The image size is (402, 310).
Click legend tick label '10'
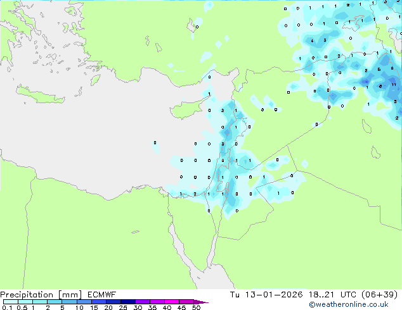click(79, 307)
